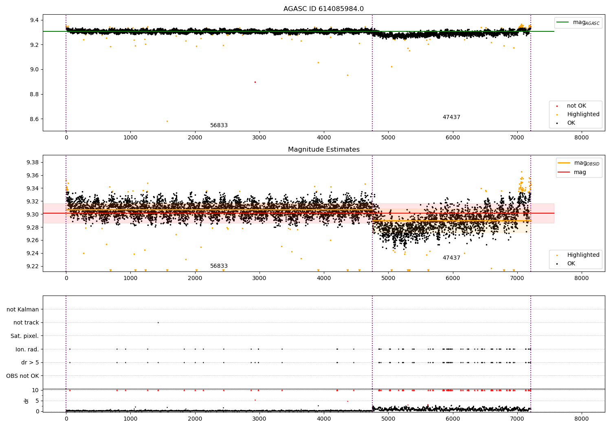This screenshot has height=428, width=611.
Task: Click the plot title 'AGASC ID 614085984.0'
Action: (x=323, y=9)
